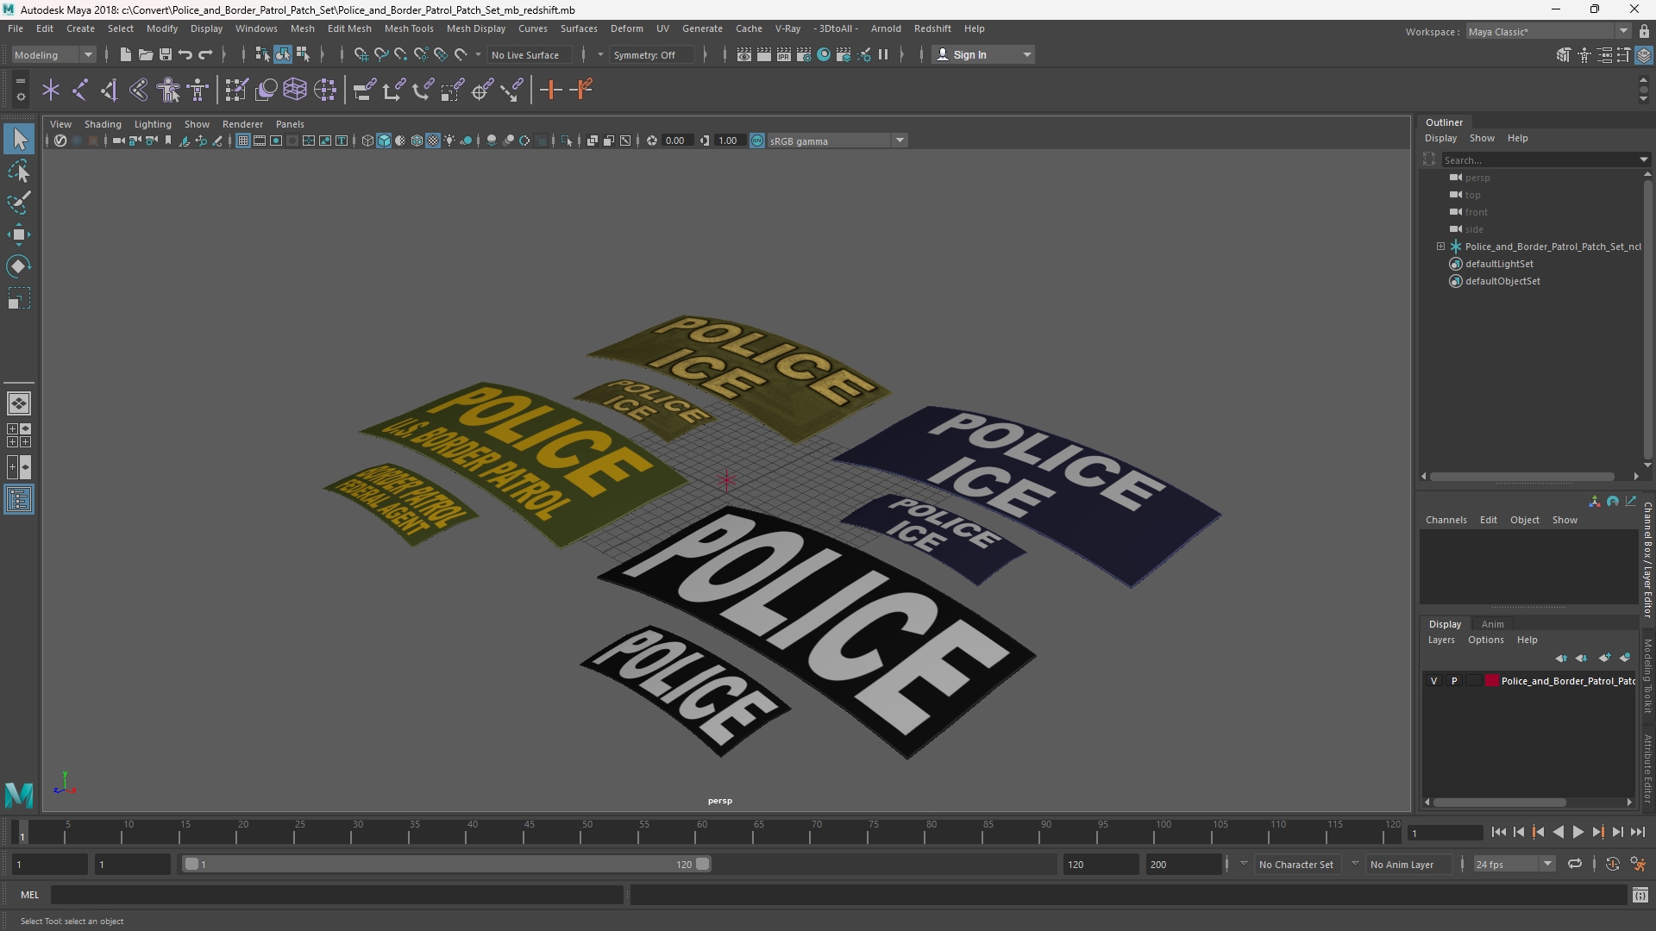The image size is (1656, 931).
Task: Play animation forwards
Action: pos(1578,832)
